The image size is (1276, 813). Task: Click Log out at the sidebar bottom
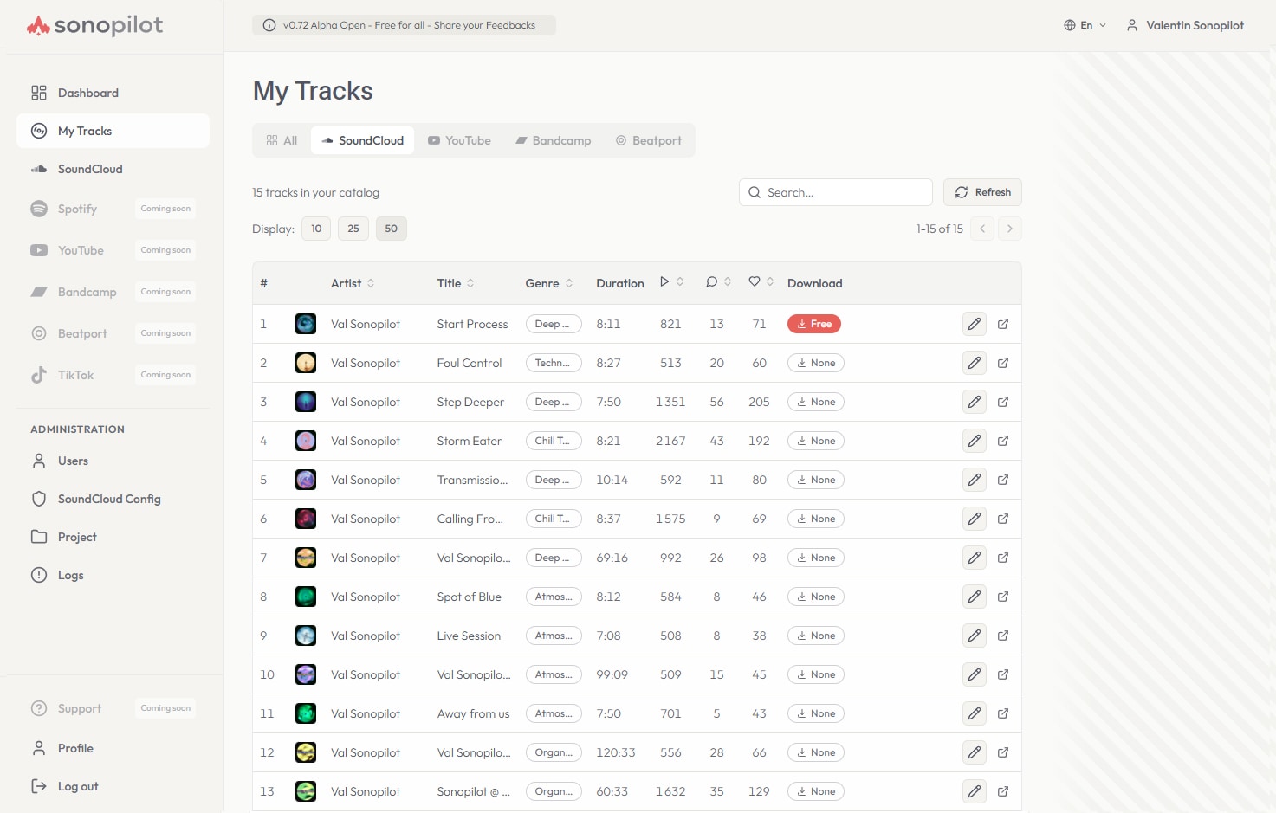click(x=78, y=786)
